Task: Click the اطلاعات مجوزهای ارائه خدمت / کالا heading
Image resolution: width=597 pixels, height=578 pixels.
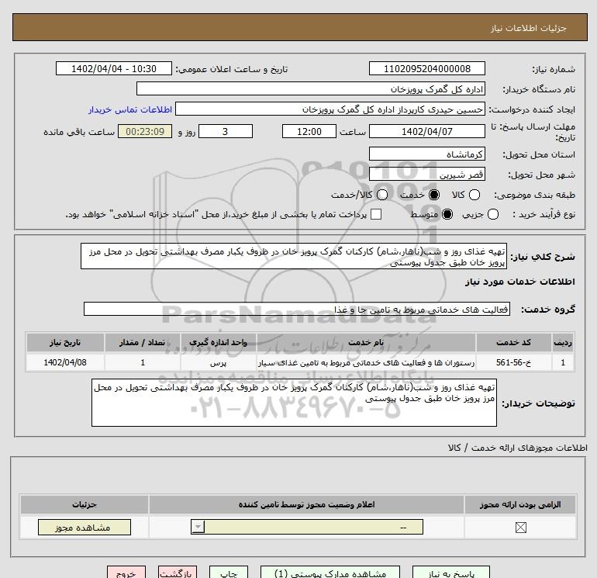Action: (x=518, y=448)
